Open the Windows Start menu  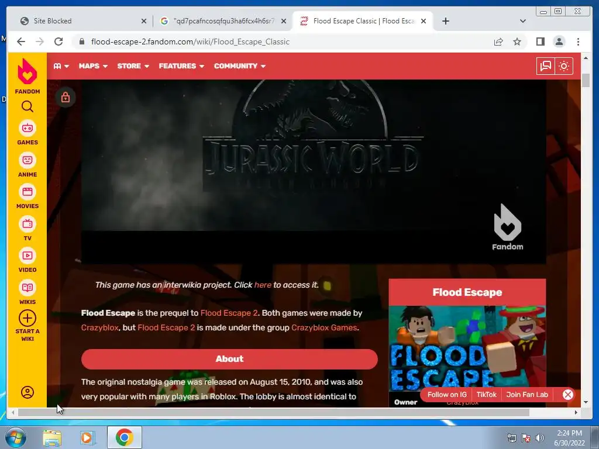(x=15, y=437)
